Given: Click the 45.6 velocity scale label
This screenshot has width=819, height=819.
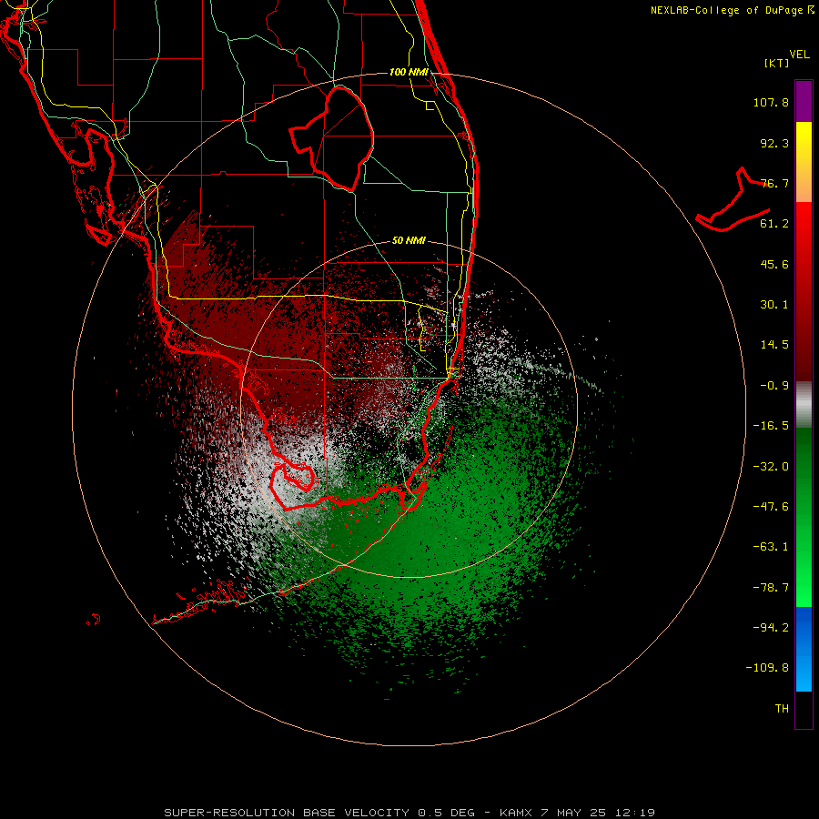Looking at the screenshot, I should pyautogui.click(x=774, y=264).
